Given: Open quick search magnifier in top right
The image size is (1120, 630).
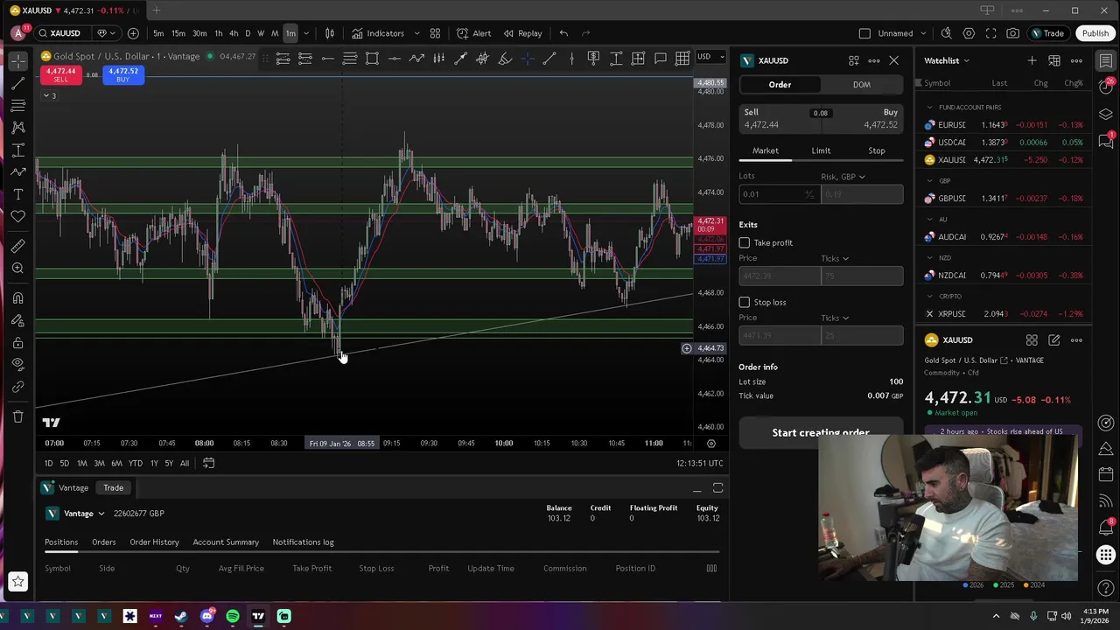Looking at the screenshot, I should (x=946, y=33).
